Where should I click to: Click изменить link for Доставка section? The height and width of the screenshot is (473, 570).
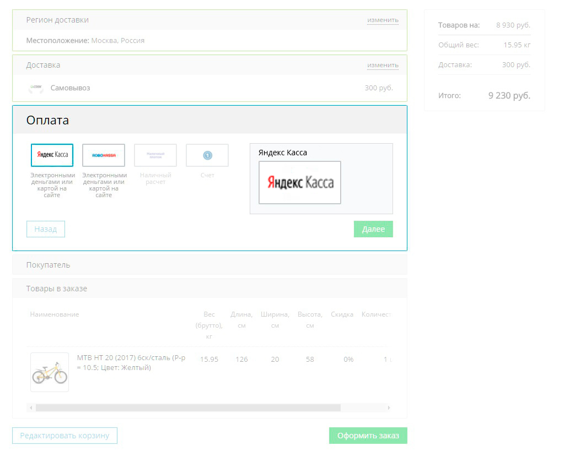[383, 66]
